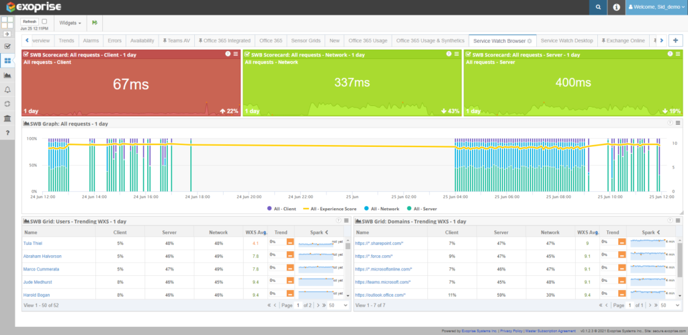Switch to the Availability tab
688x335 pixels.
(x=142, y=41)
